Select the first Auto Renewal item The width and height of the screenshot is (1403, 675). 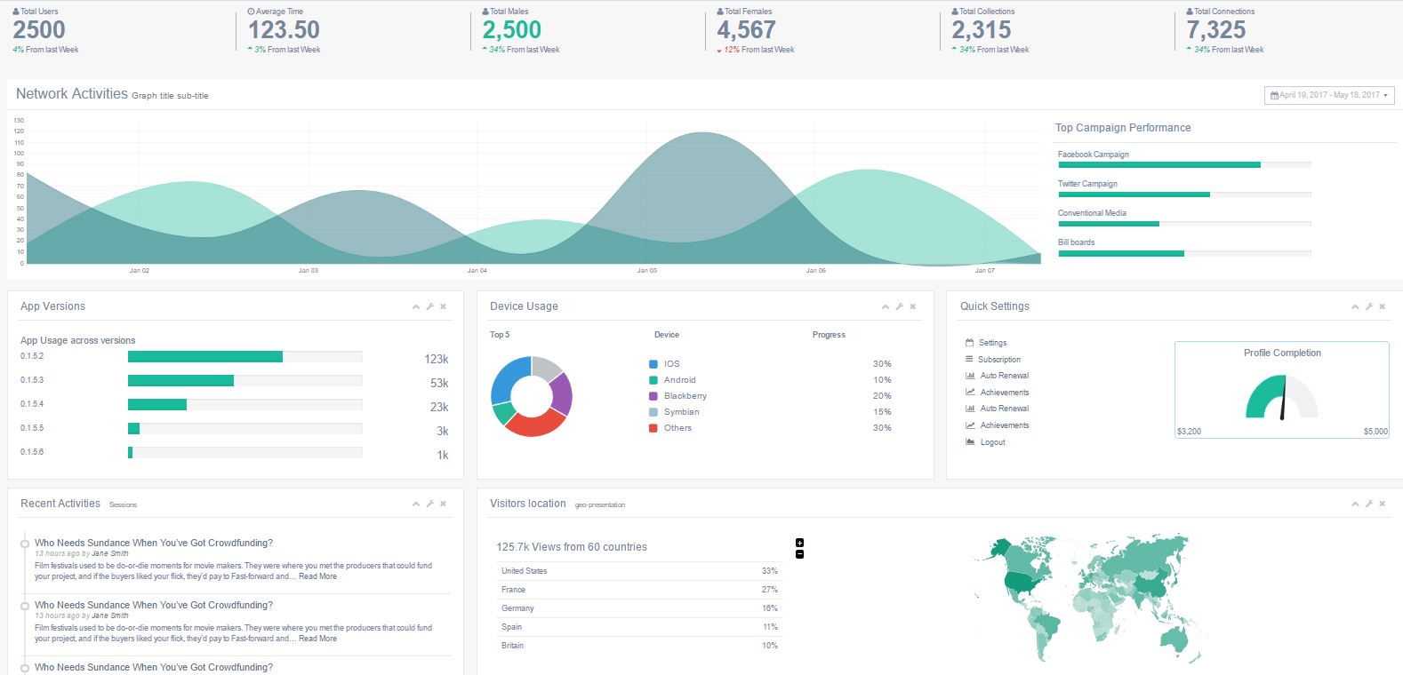click(x=1004, y=376)
